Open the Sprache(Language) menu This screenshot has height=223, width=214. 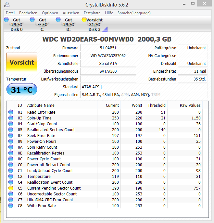coord(134,13)
